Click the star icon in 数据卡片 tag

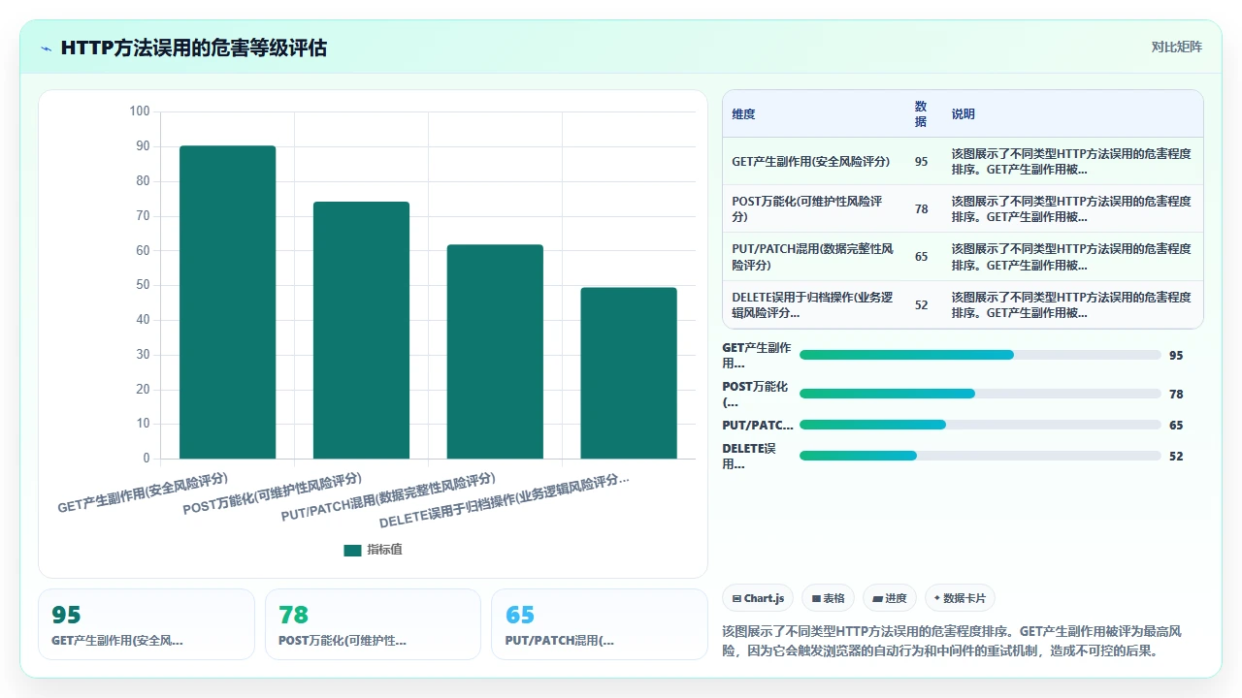pyautogui.click(x=936, y=598)
